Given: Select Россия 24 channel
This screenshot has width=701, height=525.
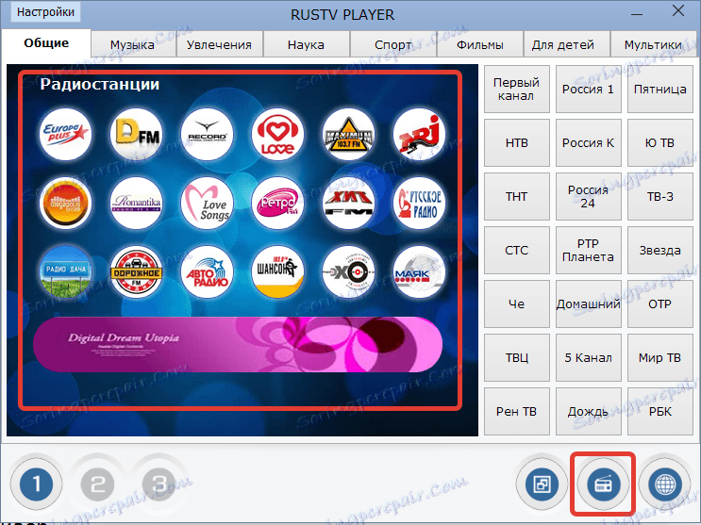Looking at the screenshot, I should tap(588, 196).
